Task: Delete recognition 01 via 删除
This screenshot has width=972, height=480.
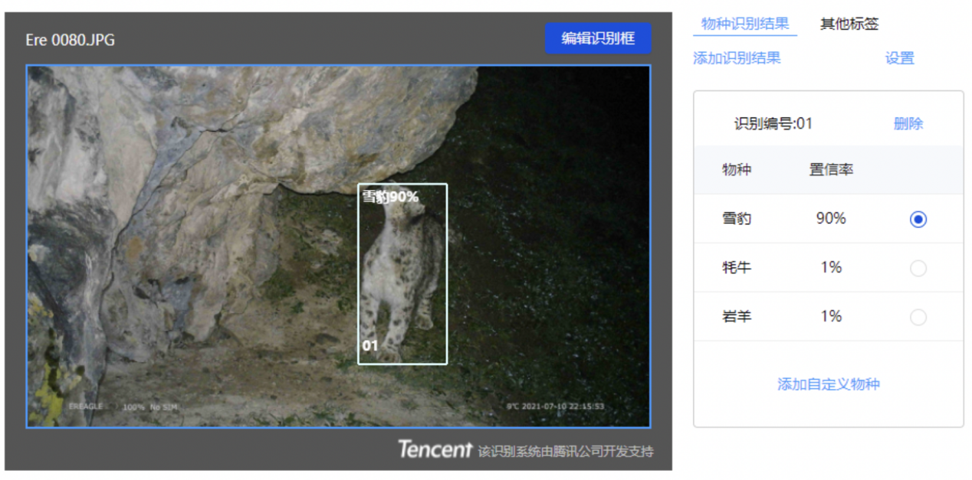Action: (908, 123)
